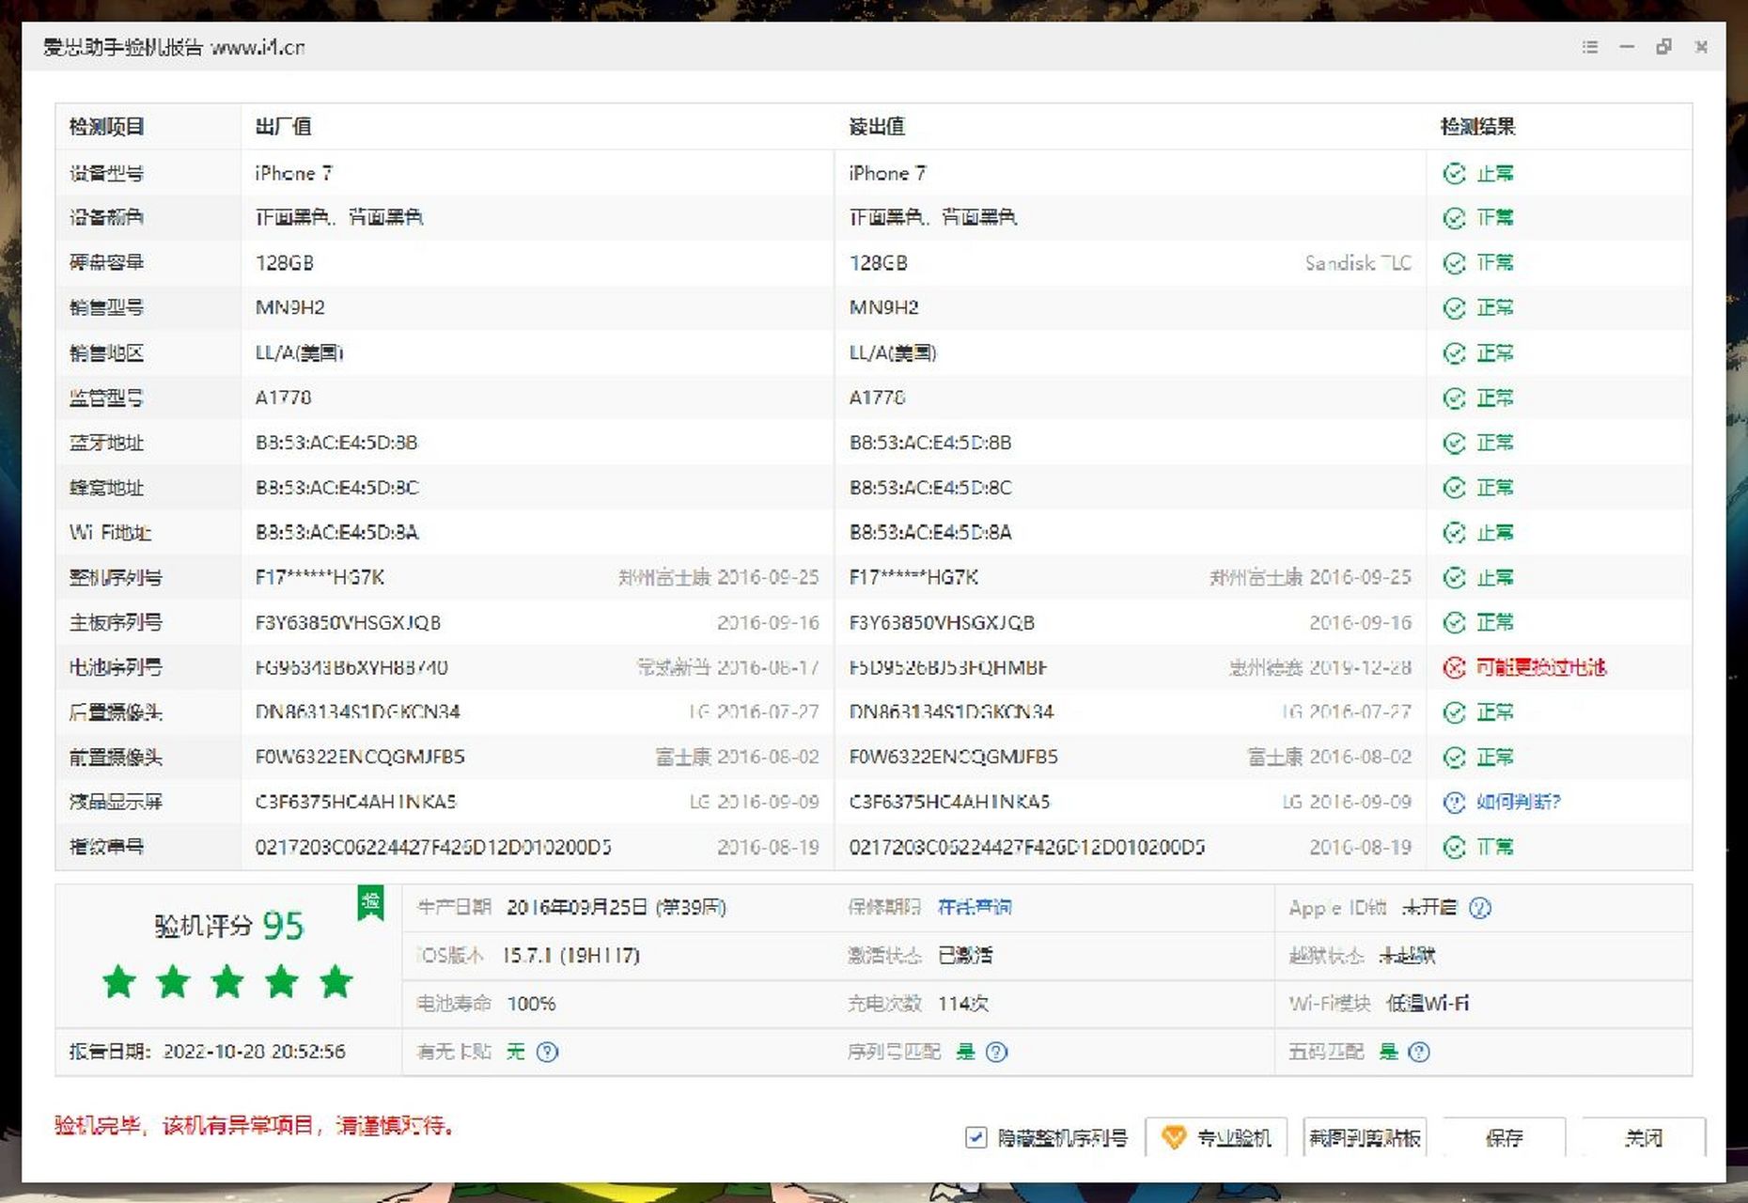Click green check icon for 蓝牙地址 row
1748x1203 pixels.
[1455, 443]
